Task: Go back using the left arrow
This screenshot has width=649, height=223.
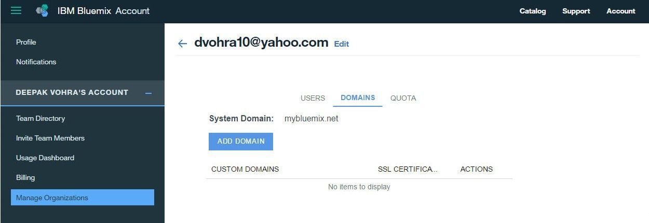Action: coord(182,44)
